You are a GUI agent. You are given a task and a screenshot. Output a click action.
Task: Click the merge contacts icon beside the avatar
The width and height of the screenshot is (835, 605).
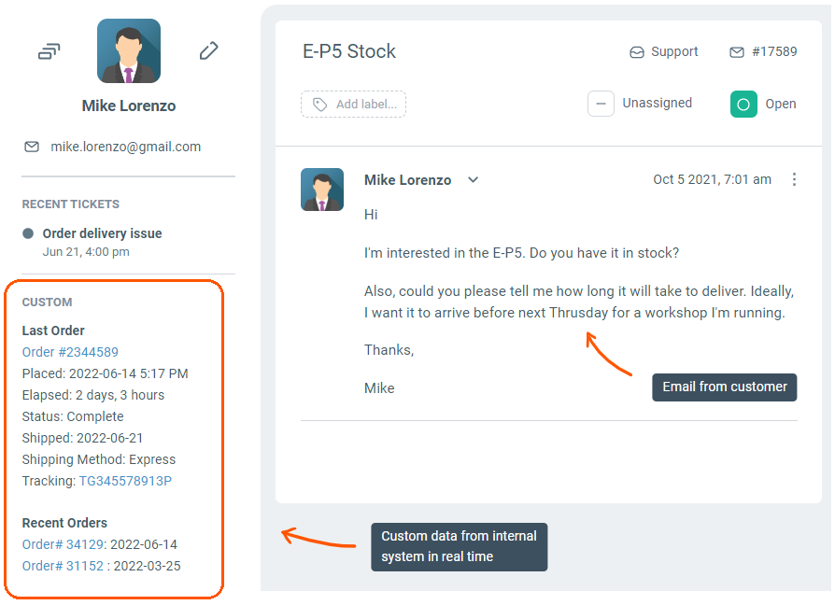tap(49, 51)
